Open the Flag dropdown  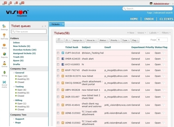click(x=135, y=40)
